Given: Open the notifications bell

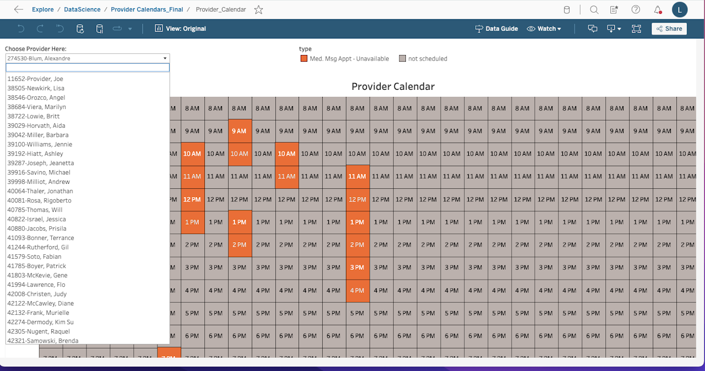Looking at the screenshot, I should tap(657, 9).
